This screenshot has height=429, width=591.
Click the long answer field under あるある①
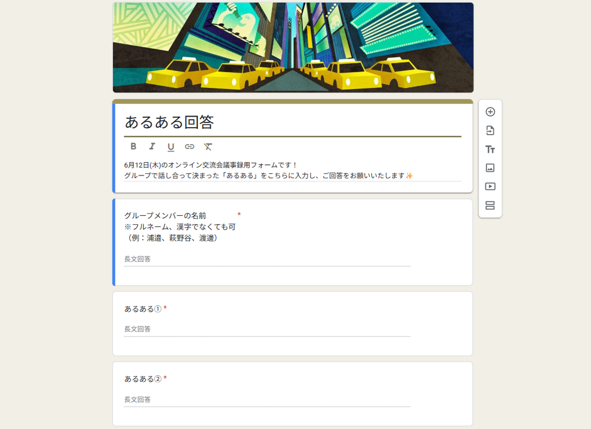coord(267,330)
